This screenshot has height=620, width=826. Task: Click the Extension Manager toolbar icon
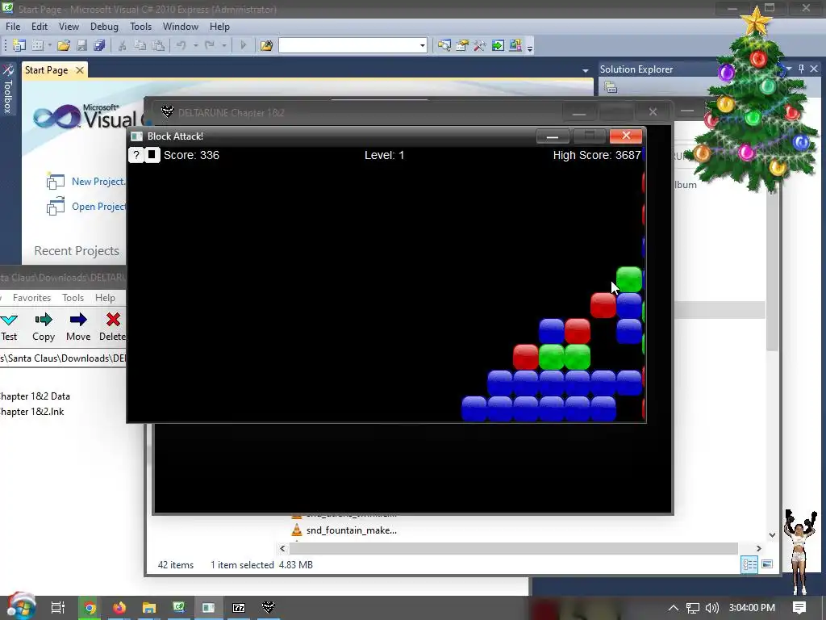(x=515, y=46)
